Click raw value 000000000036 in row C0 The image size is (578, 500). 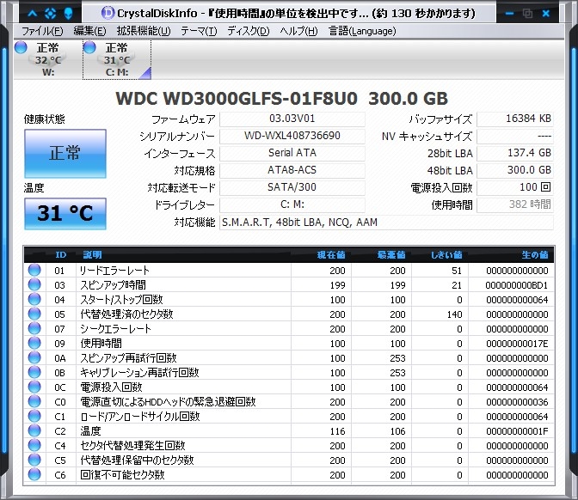[x=517, y=402]
